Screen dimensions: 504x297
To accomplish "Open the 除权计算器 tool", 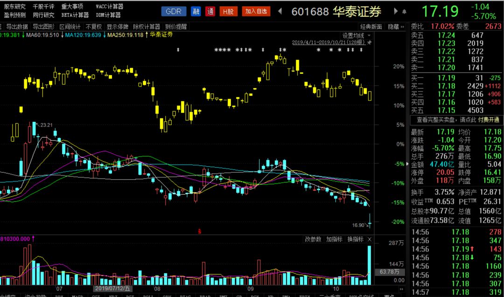I will click(147, 27).
